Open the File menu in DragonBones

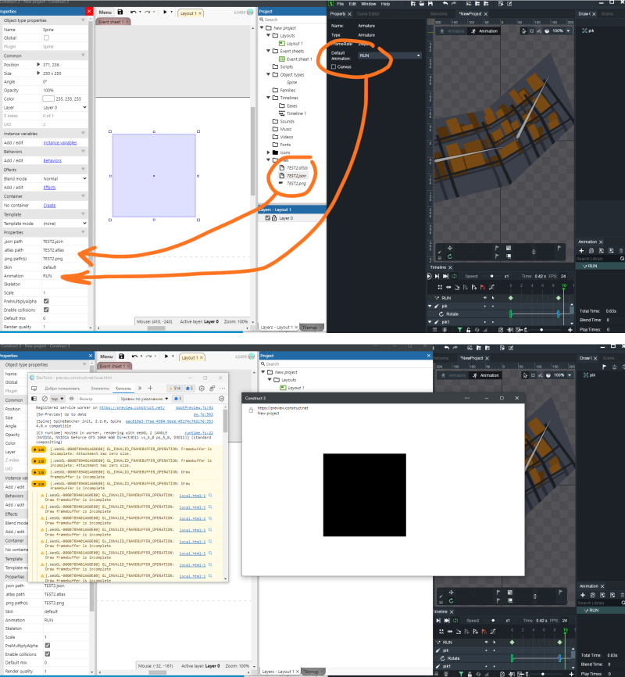click(x=341, y=4)
